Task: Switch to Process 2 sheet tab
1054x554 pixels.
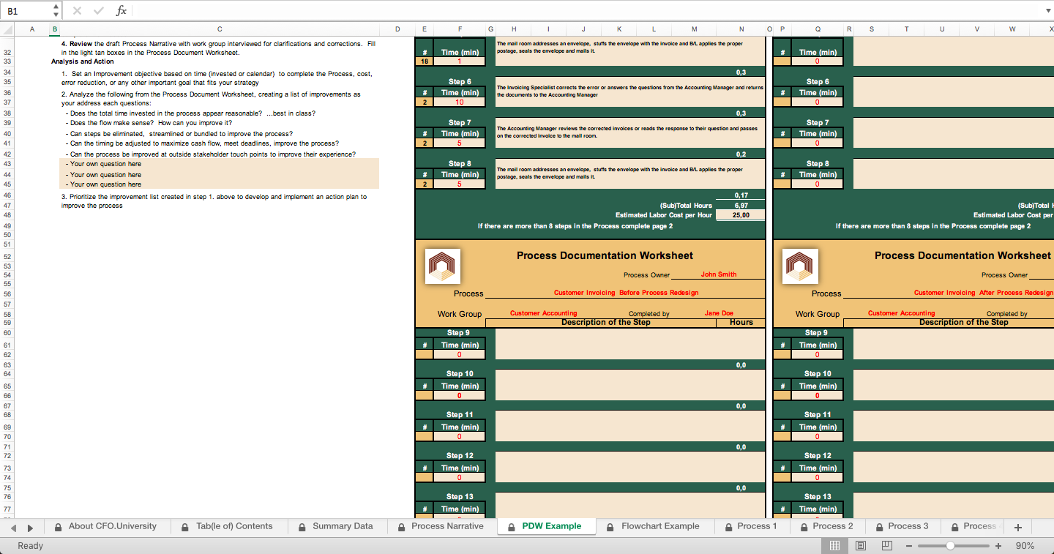Action: click(826, 526)
